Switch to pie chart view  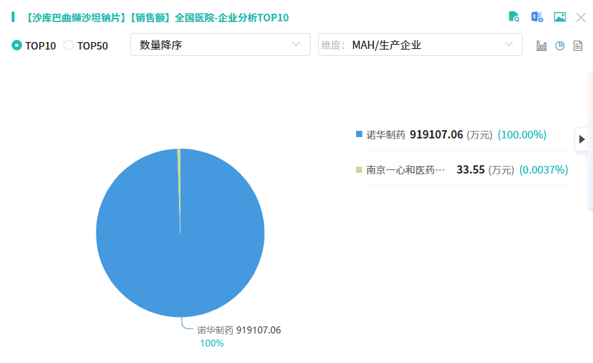pyautogui.click(x=560, y=45)
